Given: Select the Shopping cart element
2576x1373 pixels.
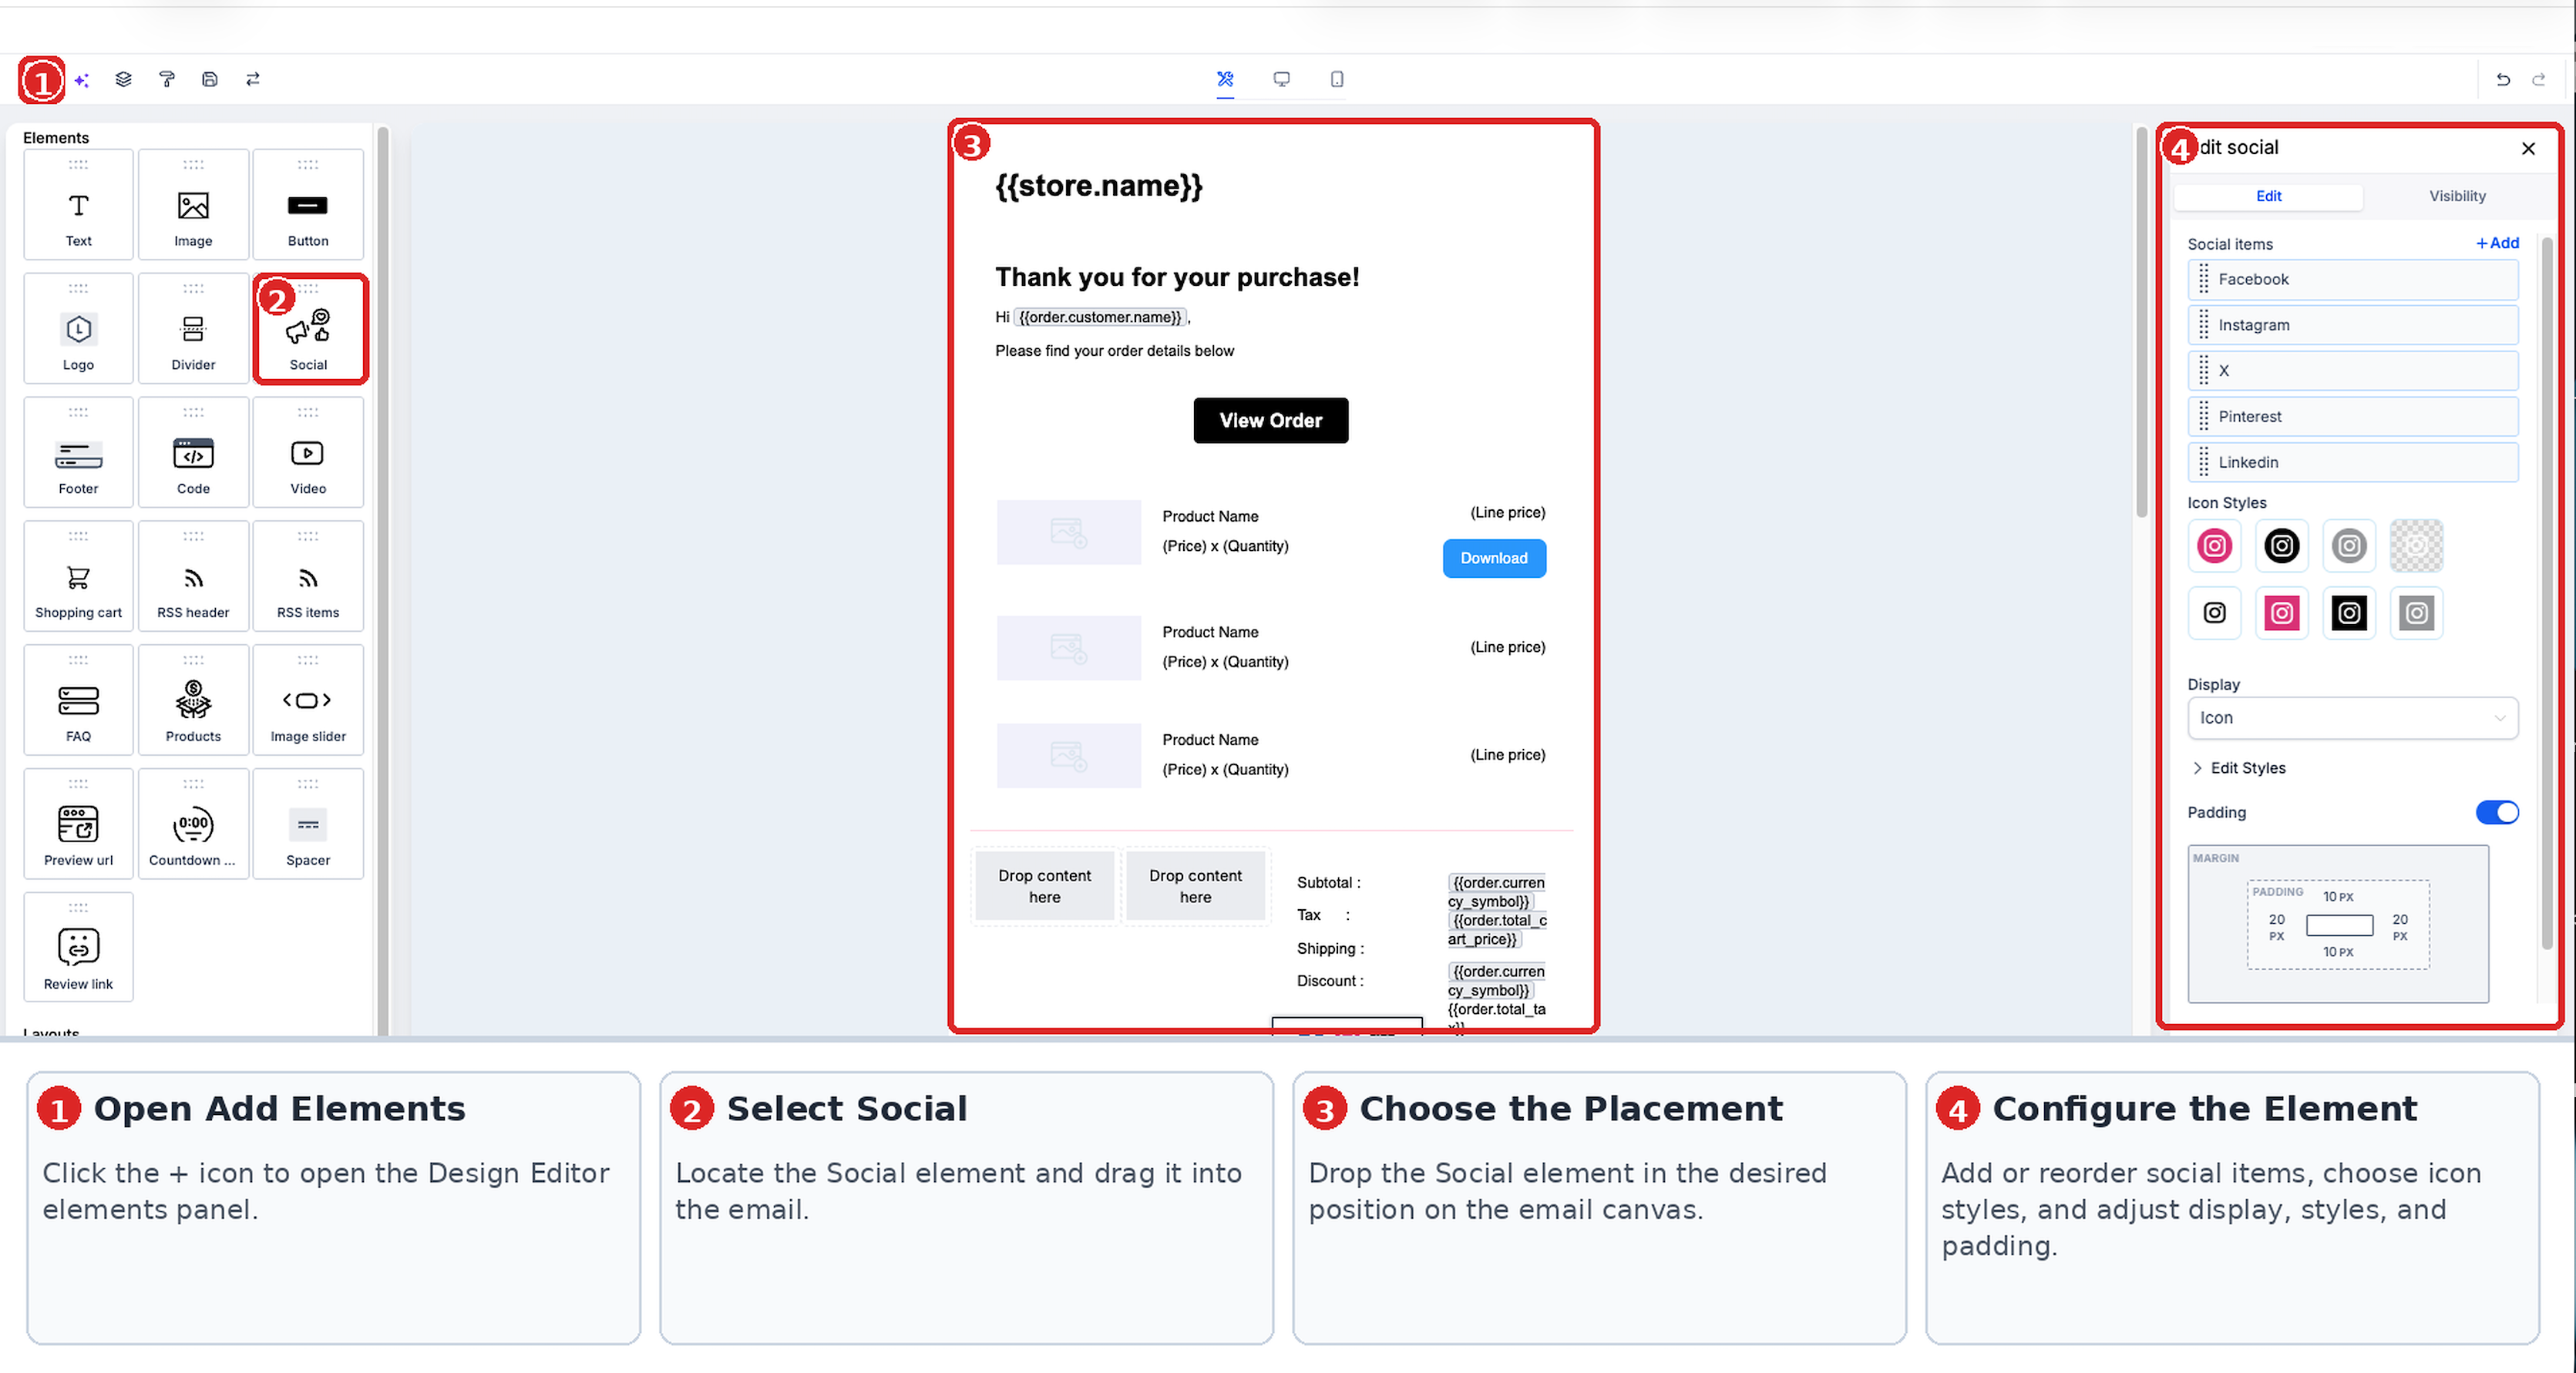Looking at the screenshot, I should click(x=78, y=576).
